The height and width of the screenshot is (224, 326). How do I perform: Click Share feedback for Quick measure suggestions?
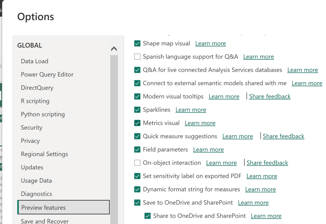tap(283, 136)
